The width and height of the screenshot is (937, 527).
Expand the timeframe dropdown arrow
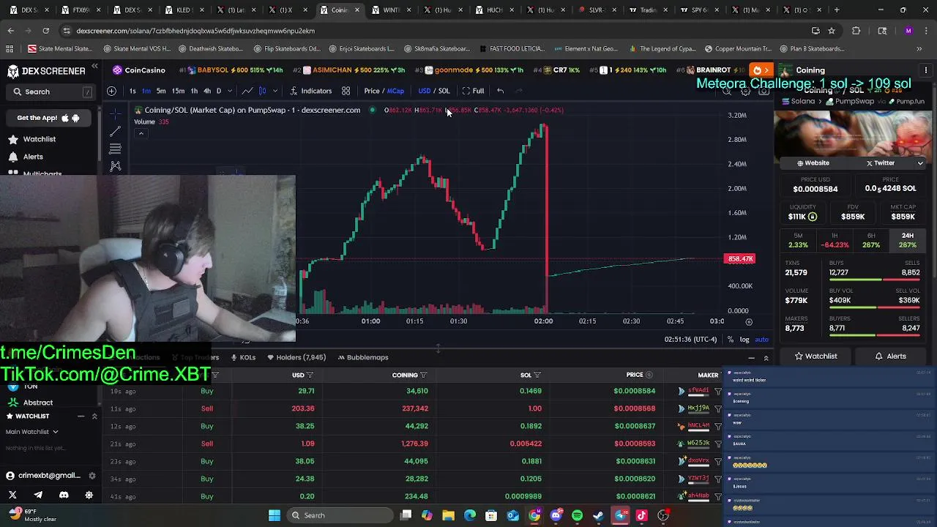[229, 91]
